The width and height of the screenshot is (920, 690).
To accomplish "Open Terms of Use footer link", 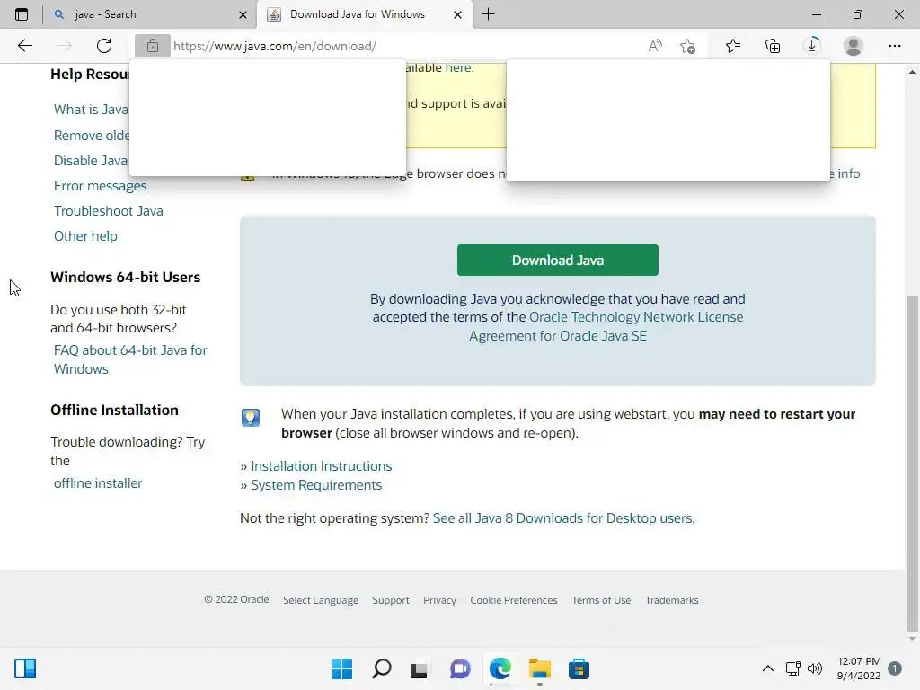I will click(601, 600).
